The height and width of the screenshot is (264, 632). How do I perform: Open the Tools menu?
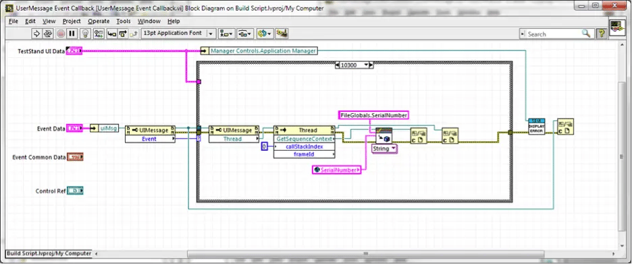[x=124, y=22]
